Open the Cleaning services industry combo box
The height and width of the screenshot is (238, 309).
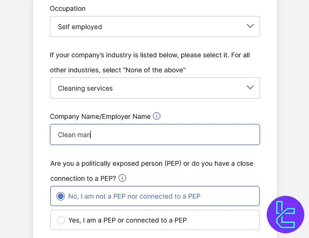[x=155, y=88]
